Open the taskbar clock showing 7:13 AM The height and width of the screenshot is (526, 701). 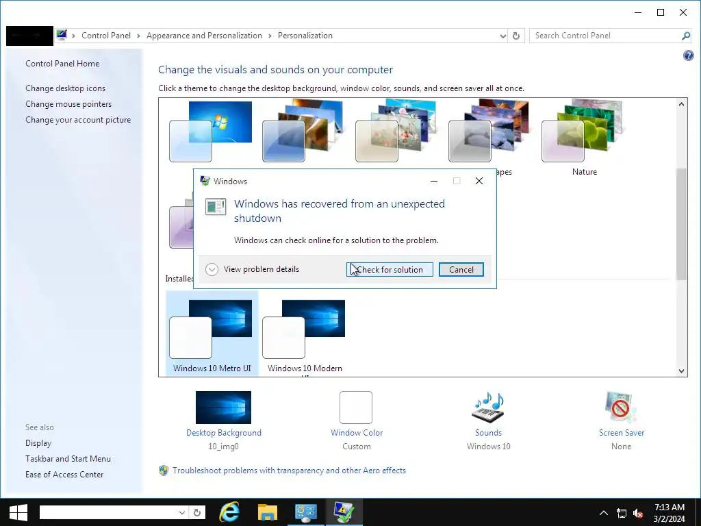pos(670,512)
